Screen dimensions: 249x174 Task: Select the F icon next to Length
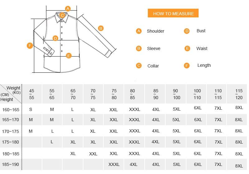coord(187,66)
